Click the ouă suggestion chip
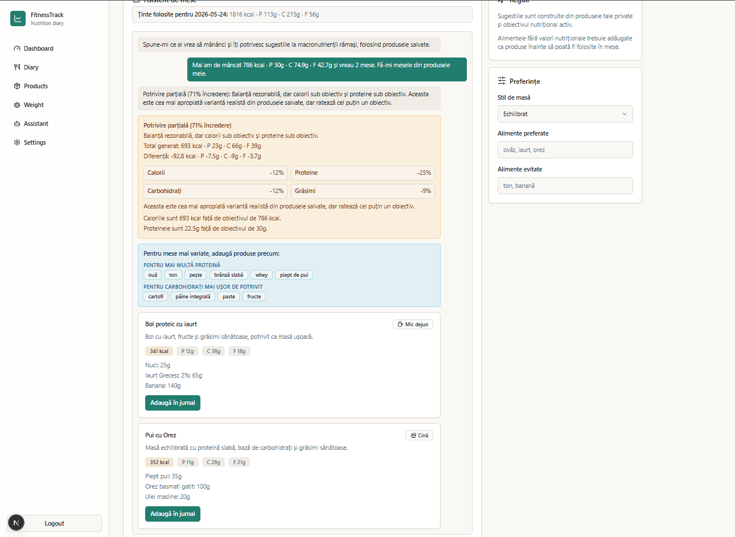The height and width of the screenshot is (537, 735). point(153,275)
